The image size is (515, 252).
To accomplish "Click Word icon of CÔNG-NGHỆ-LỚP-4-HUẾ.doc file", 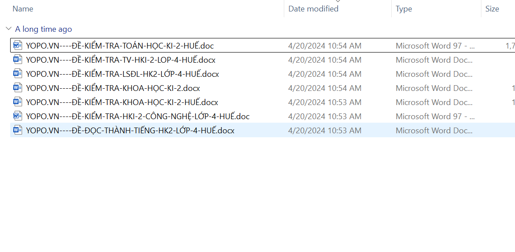I will click(x=18, y=116).
